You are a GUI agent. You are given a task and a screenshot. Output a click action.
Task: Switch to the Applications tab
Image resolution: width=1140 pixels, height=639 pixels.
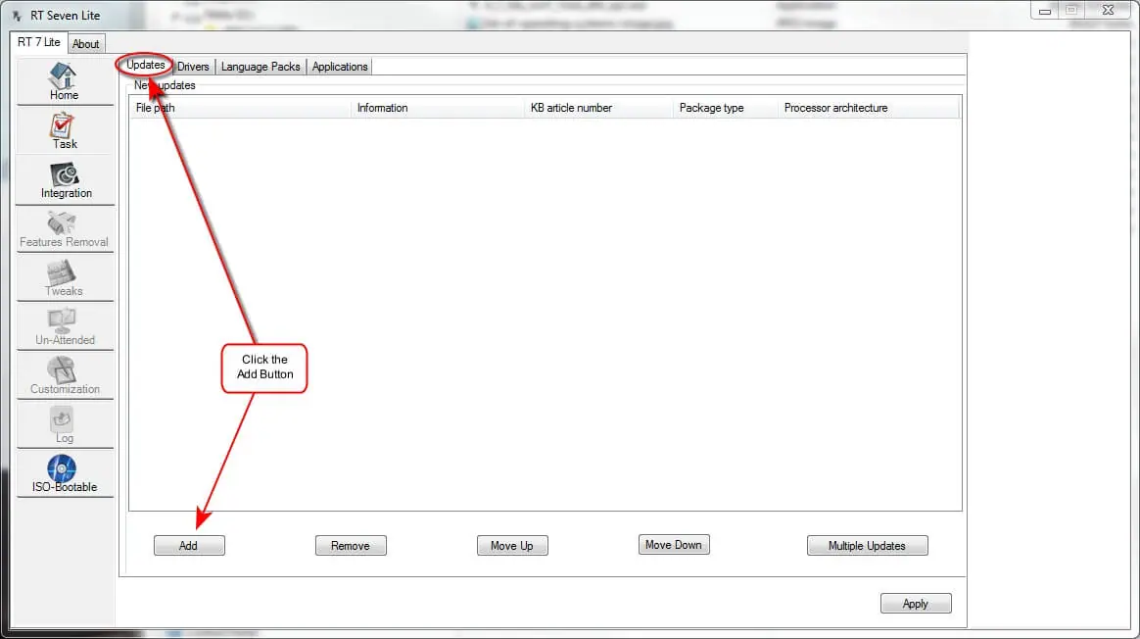tap(340, 67)
